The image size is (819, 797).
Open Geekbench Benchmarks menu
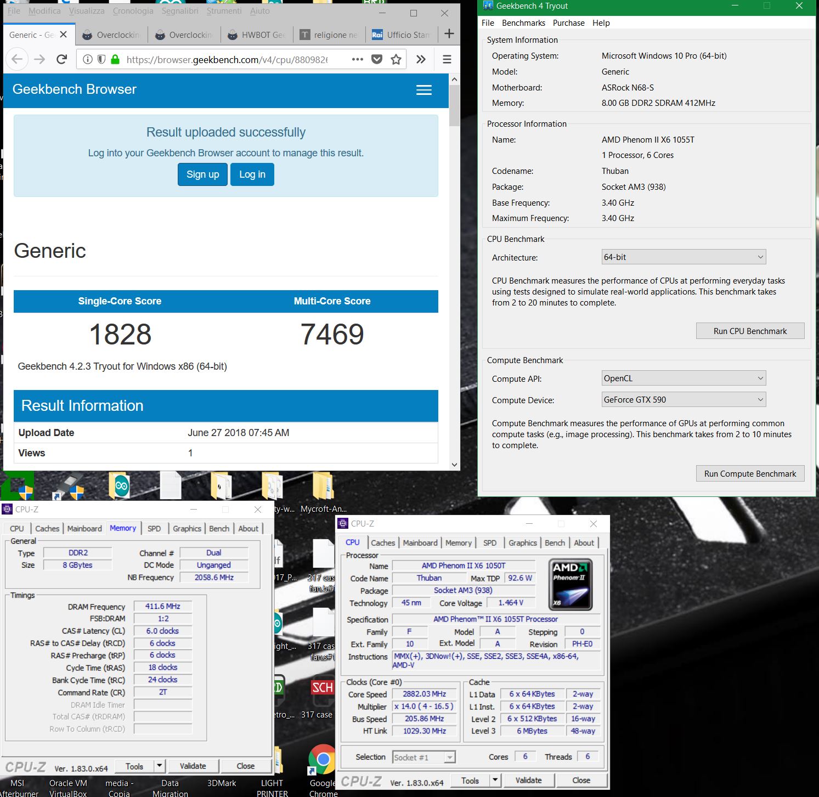[523, 23]
